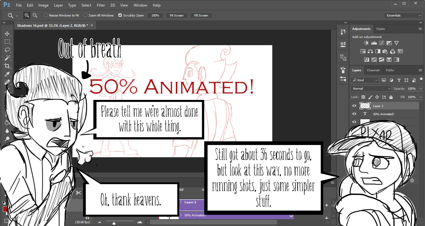Open the Normal blend mode dropdown
Screen dimensions: 425x226
(x=371, y=89)
